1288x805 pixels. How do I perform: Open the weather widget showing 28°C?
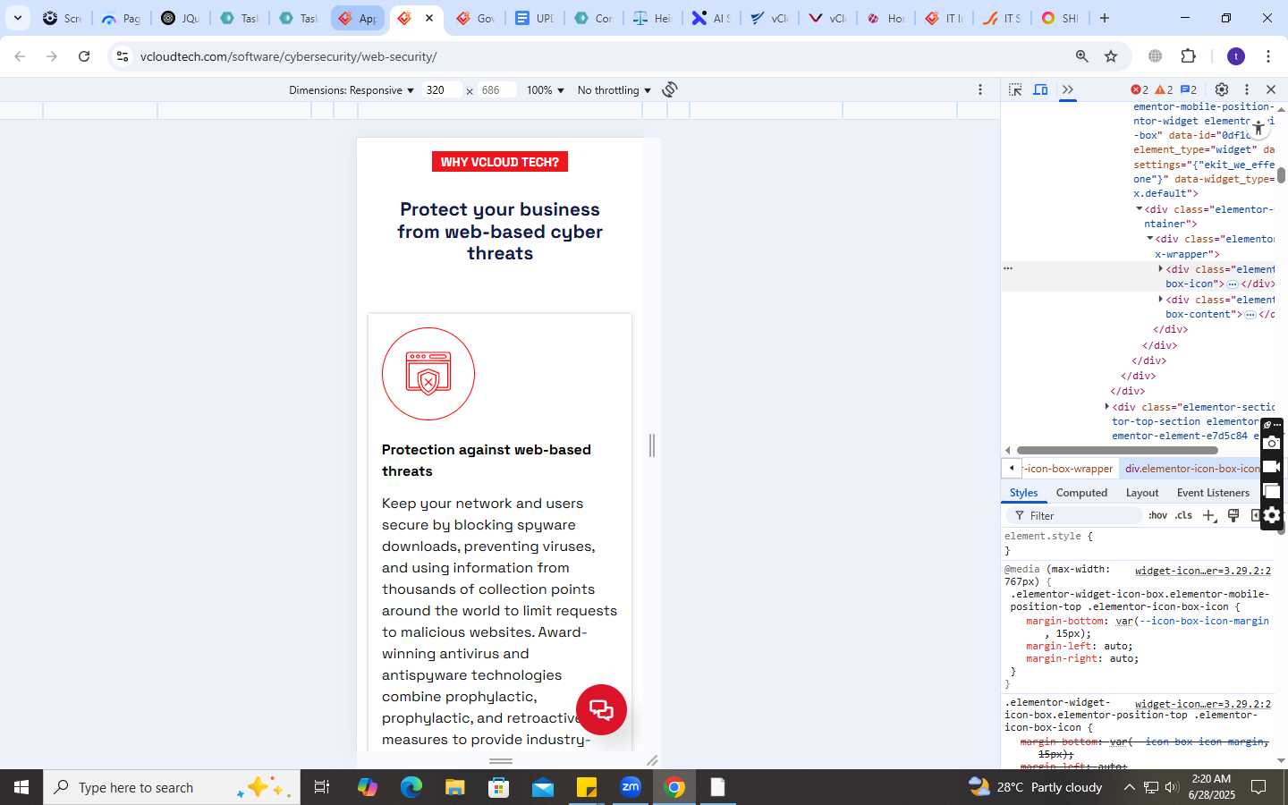coord(1036,787)
